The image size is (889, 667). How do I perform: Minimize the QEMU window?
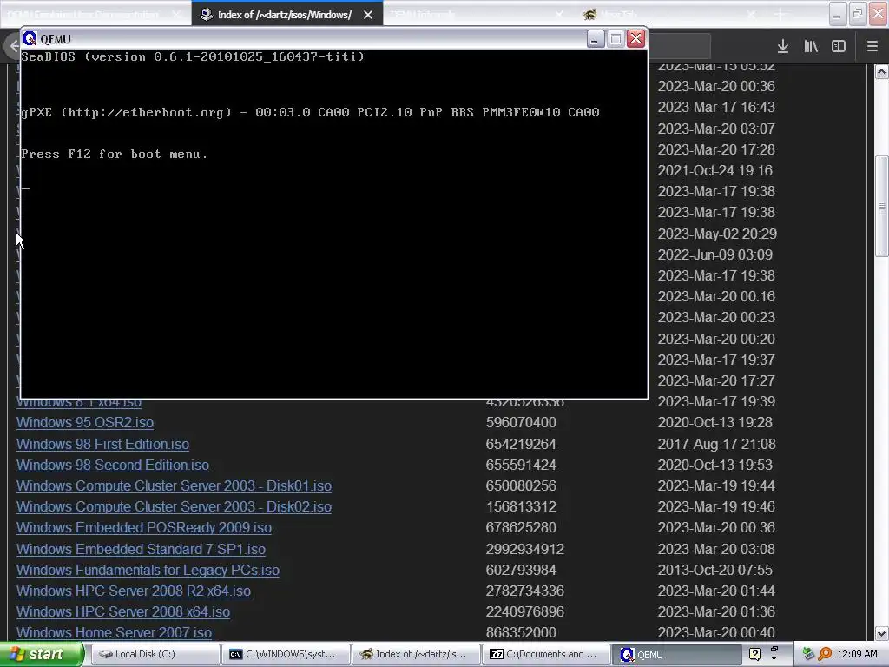coord(595,38)
